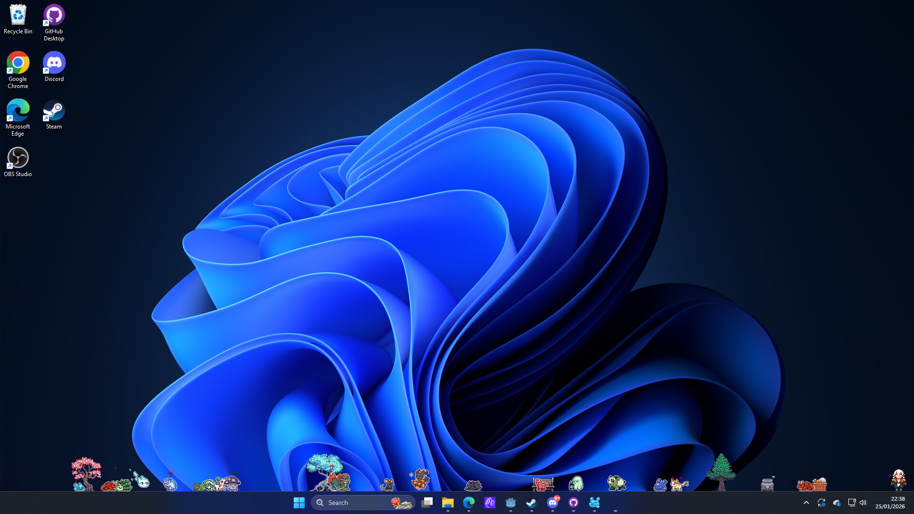Open GitHub Desktop from the taskbar
This screenshot has height=514, width=914.
(x=574, y=503)
